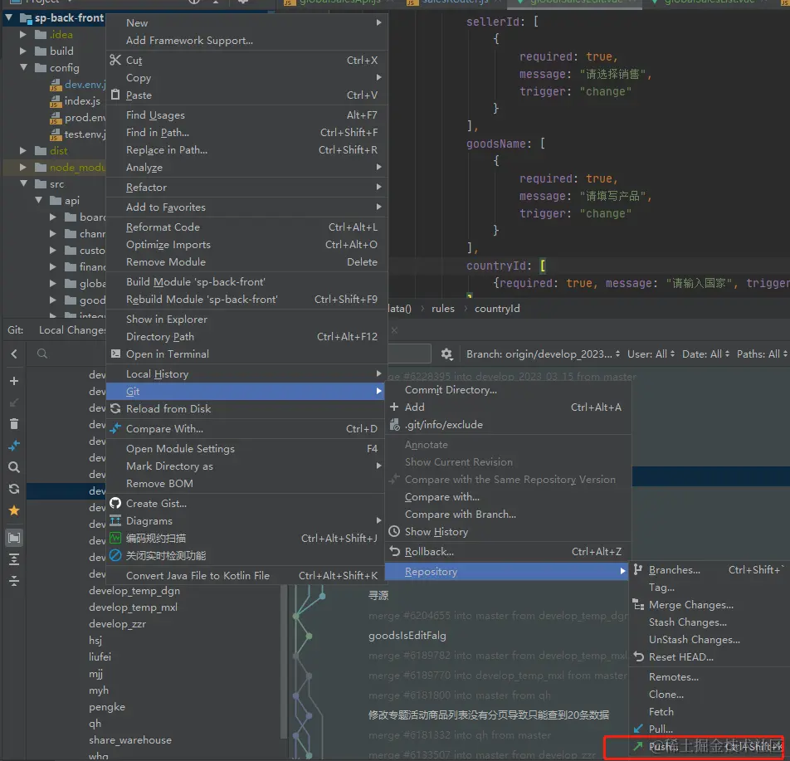Select Show in Explorer
This screenshot has height=761, width=790.
click(x=247, y=319)
